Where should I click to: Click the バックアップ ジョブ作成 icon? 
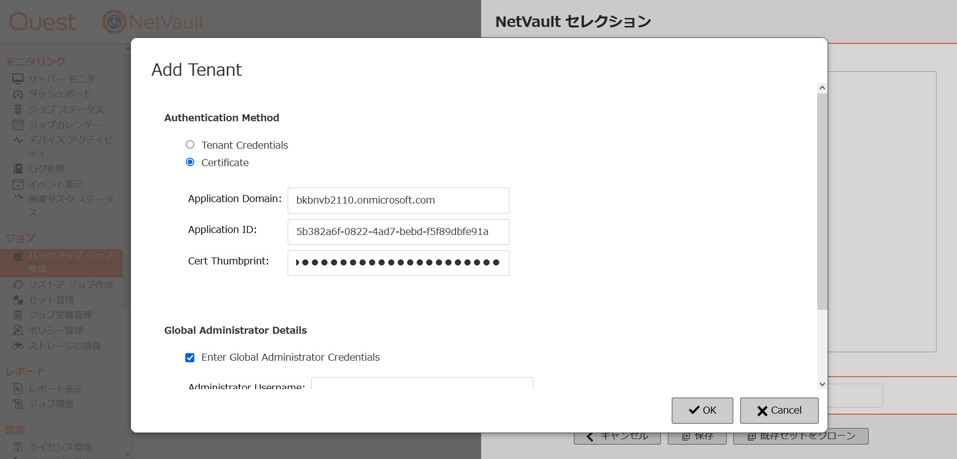18,256
